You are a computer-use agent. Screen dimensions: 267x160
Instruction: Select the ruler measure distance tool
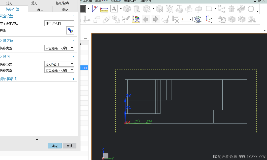[x=104, y=9]
